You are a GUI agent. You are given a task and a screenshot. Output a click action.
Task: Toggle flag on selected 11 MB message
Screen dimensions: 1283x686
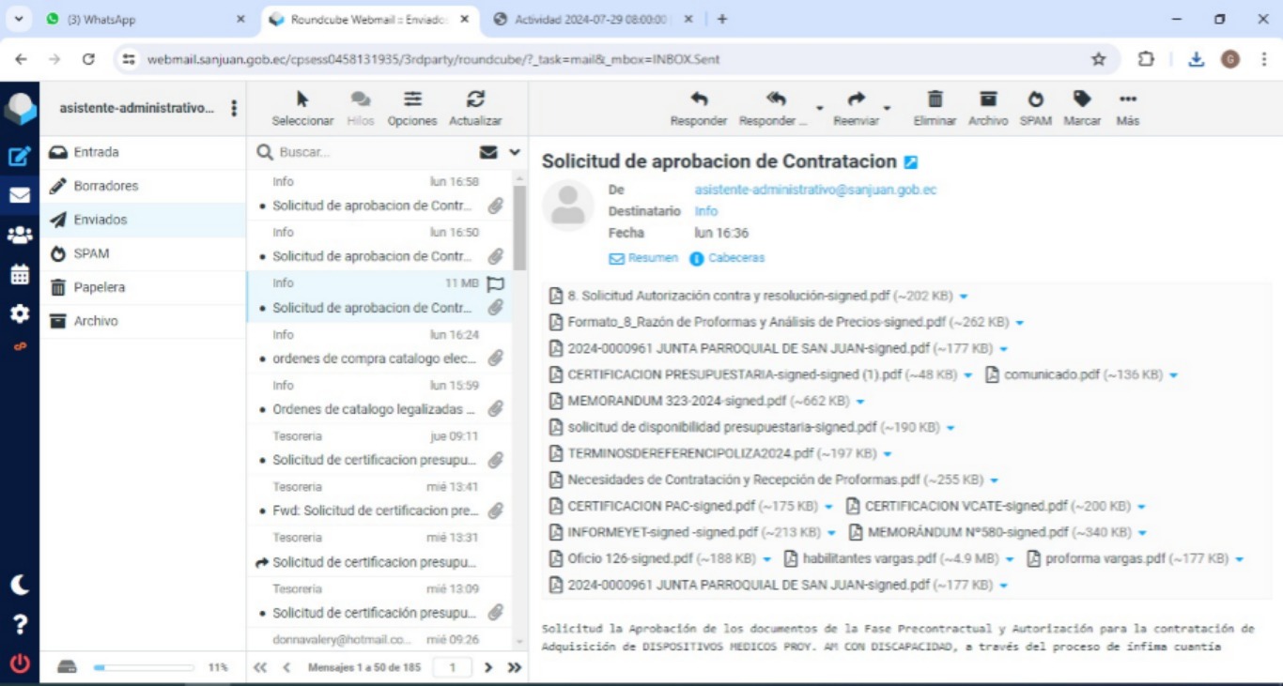point(496,283)
